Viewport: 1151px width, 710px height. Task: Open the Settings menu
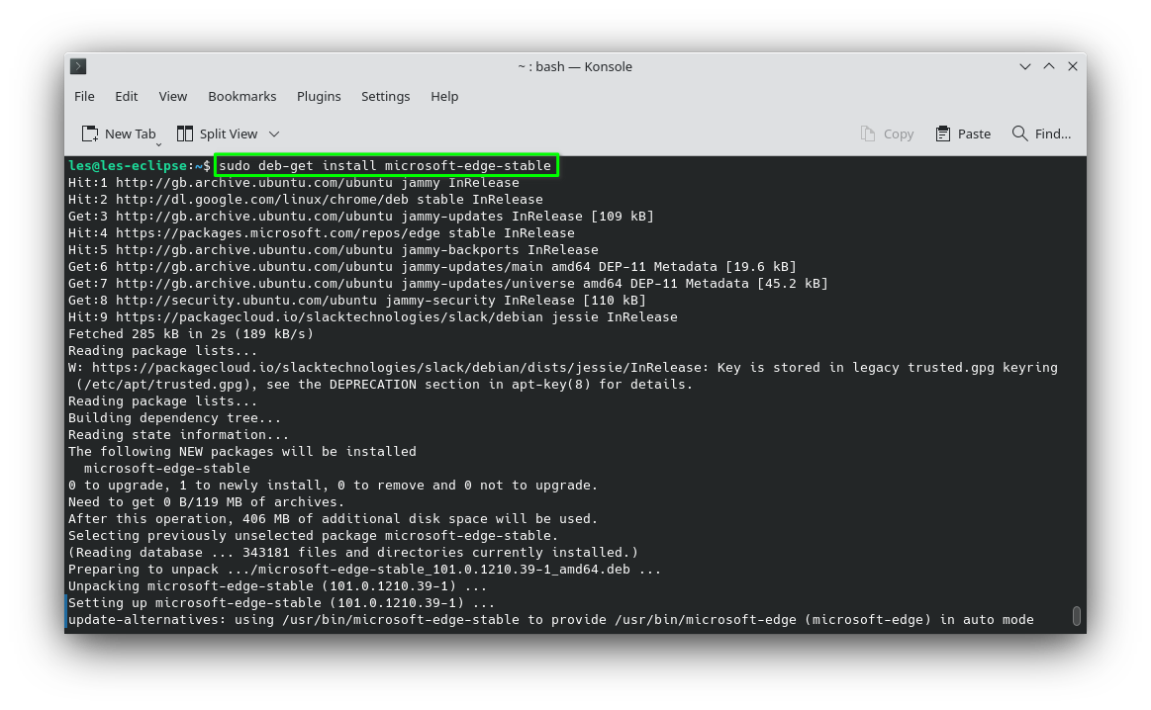point(385,96)
